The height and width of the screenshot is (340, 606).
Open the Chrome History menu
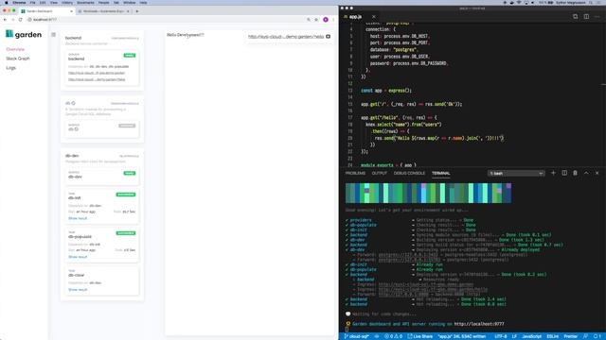pyautogui.click(x=67, y=2)
